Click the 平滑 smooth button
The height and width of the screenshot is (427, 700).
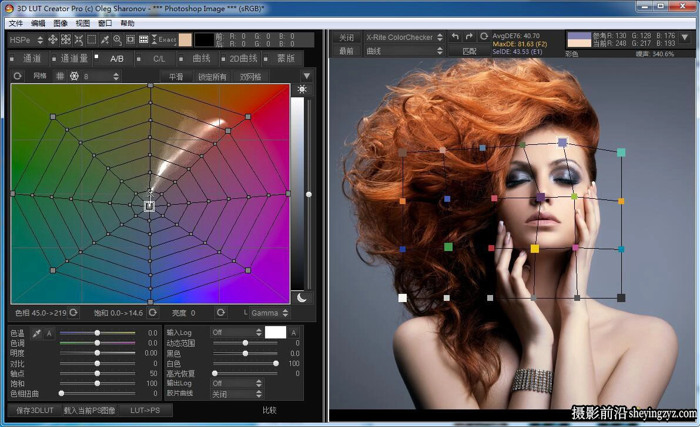176,77
